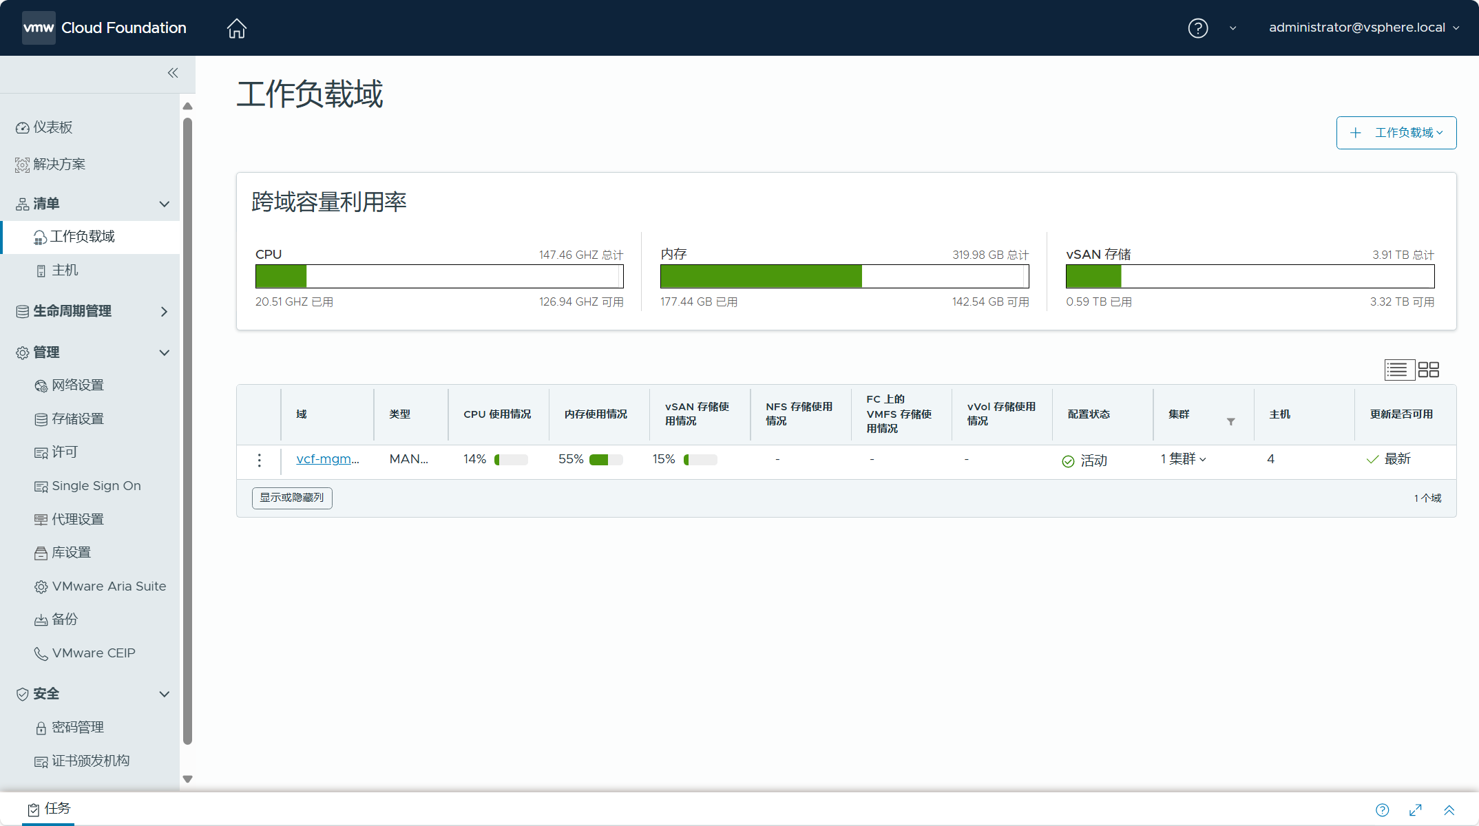Expand the 1 集群 dropdown

[x=1184, y=459]
